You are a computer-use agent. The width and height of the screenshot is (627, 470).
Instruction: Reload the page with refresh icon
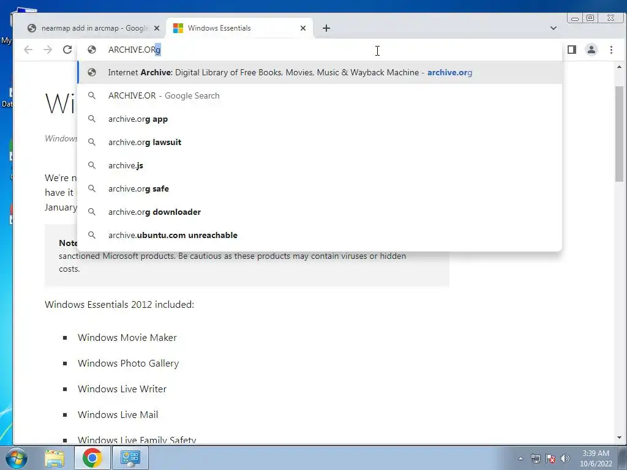(67, 50)
